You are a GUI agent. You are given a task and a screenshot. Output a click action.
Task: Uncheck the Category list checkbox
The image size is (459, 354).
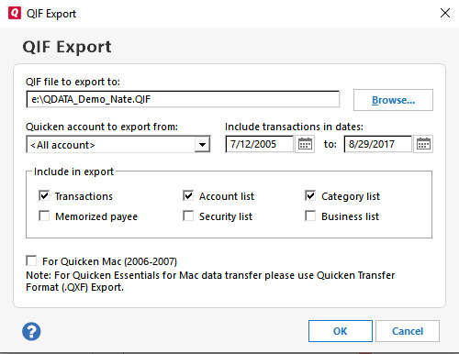pos(310,195)
